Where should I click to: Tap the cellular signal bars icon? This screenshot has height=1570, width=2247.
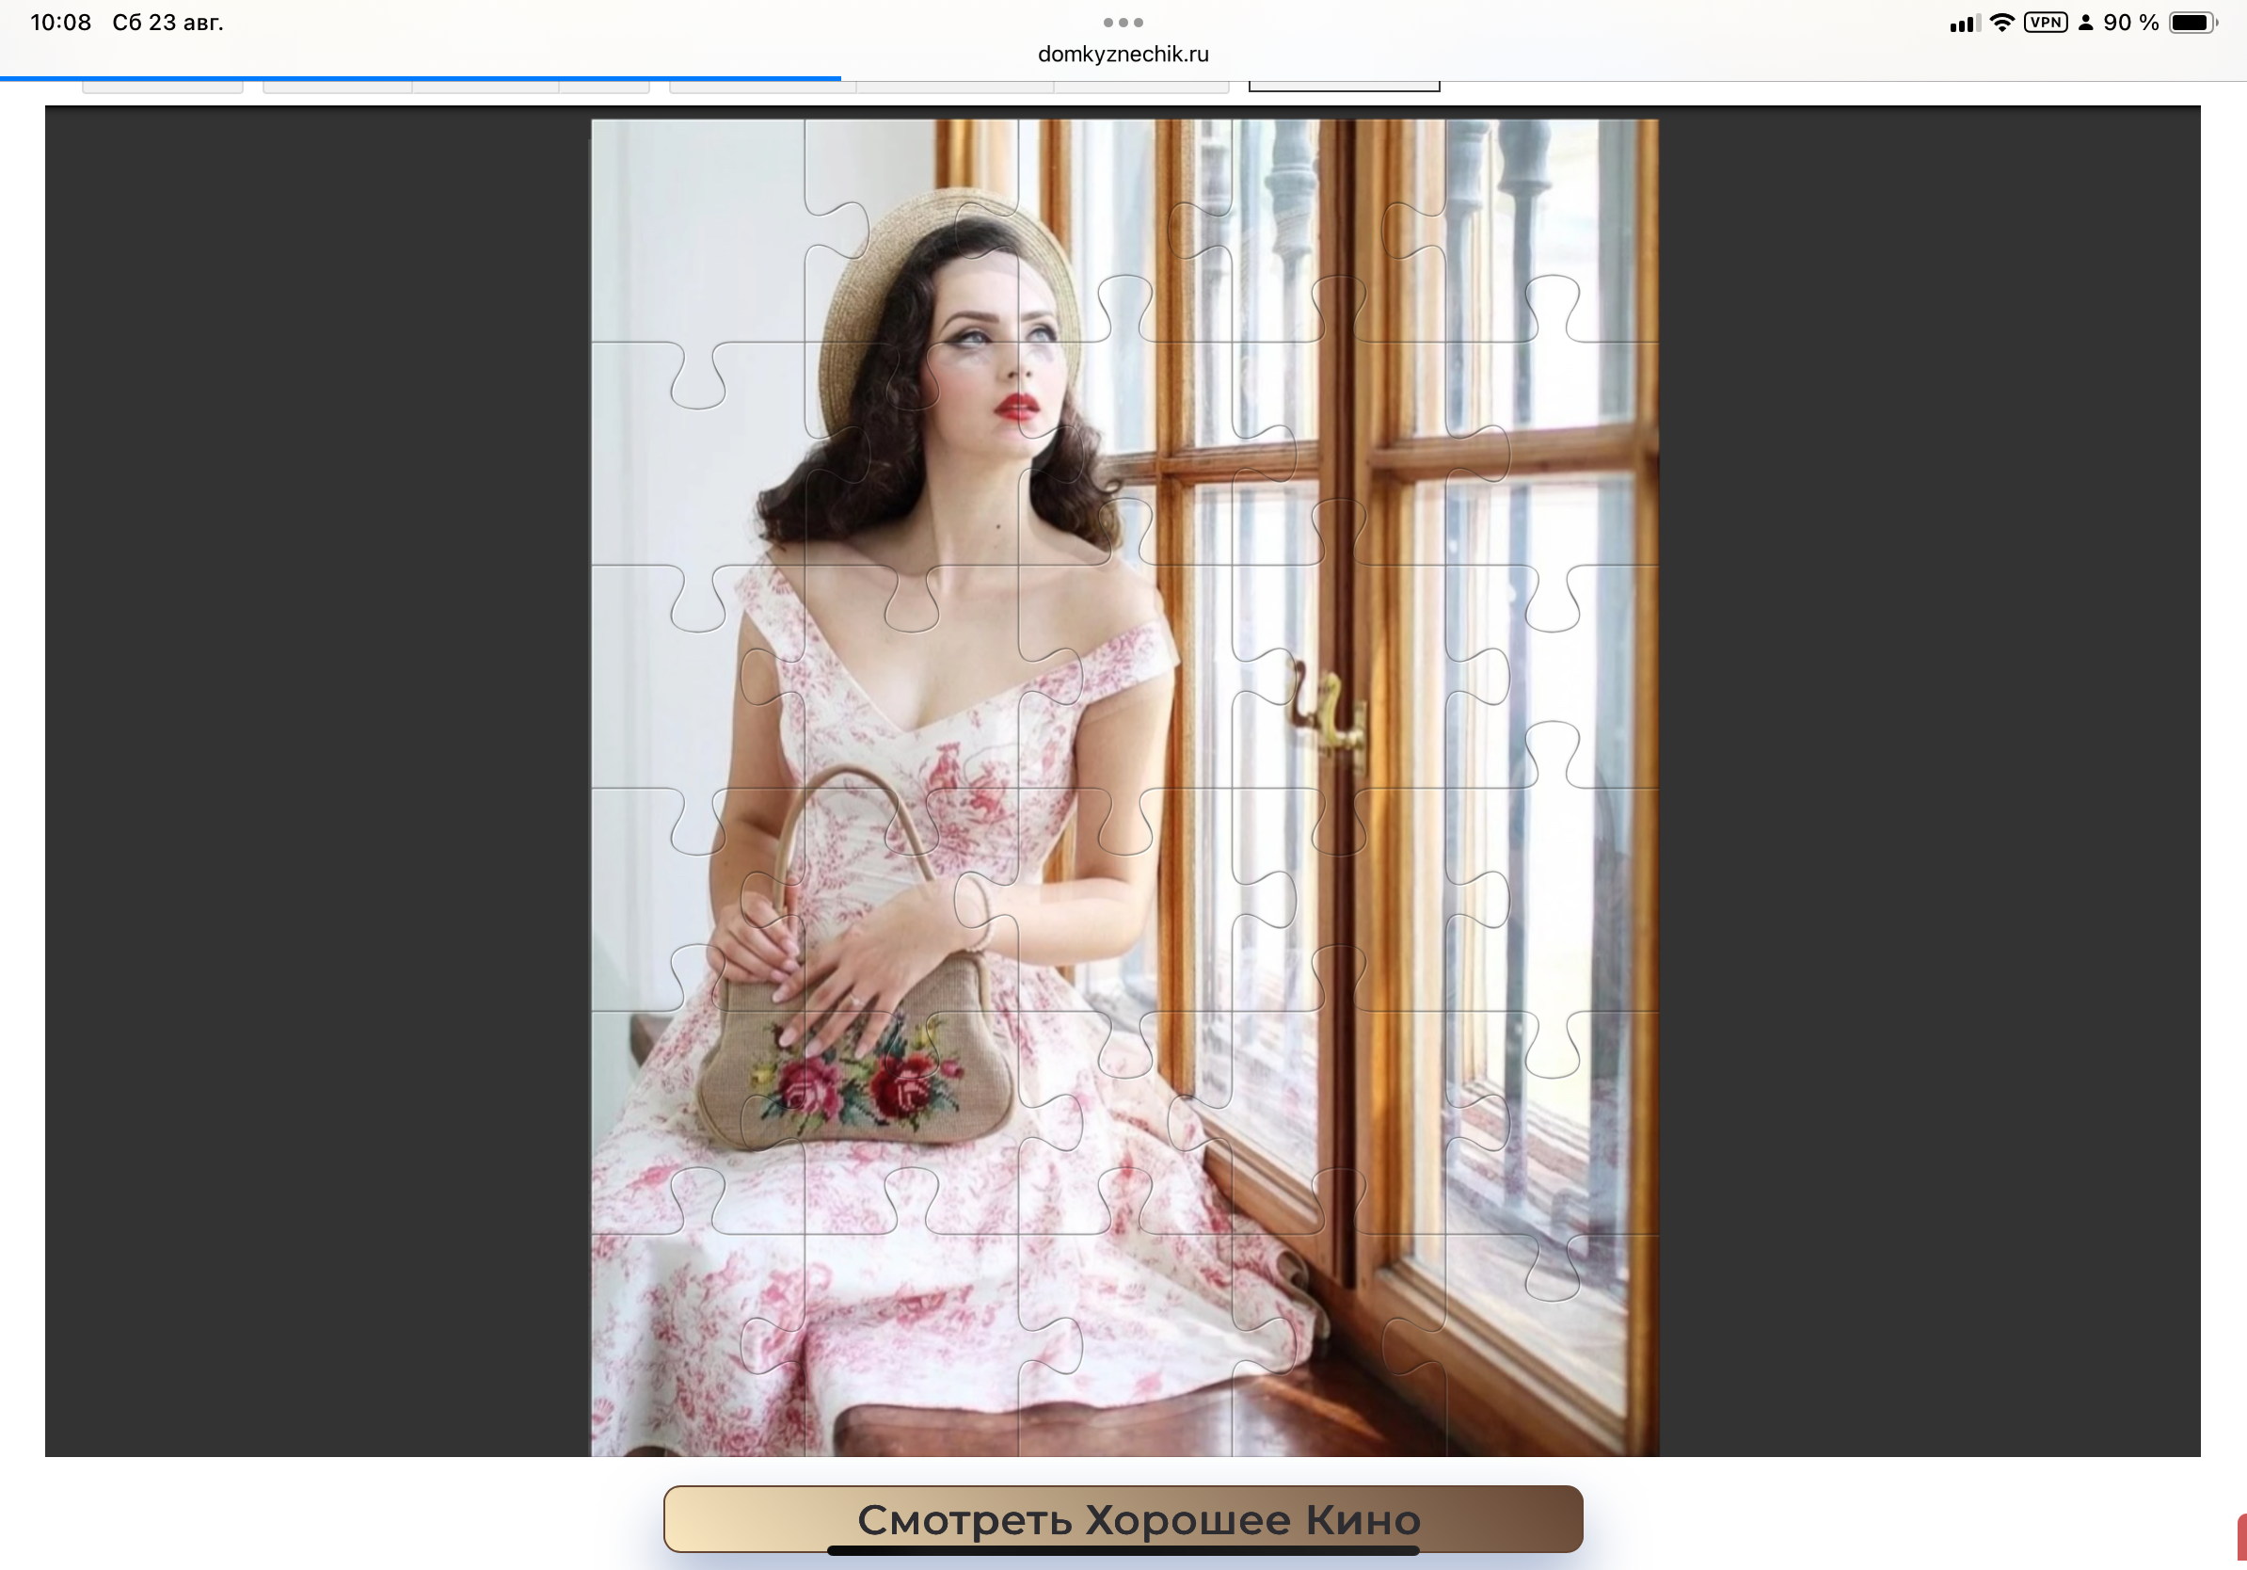[x=1965, y=24]
